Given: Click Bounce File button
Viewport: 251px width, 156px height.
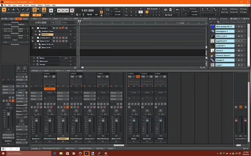Looking at the screenshot, I should [x=234, y=12].
